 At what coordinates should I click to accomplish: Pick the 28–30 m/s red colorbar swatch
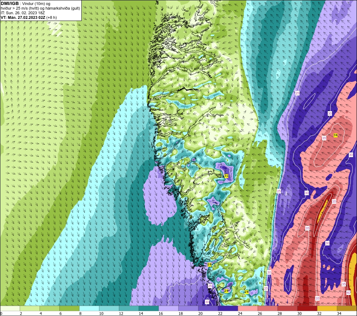tap(287, 309)
